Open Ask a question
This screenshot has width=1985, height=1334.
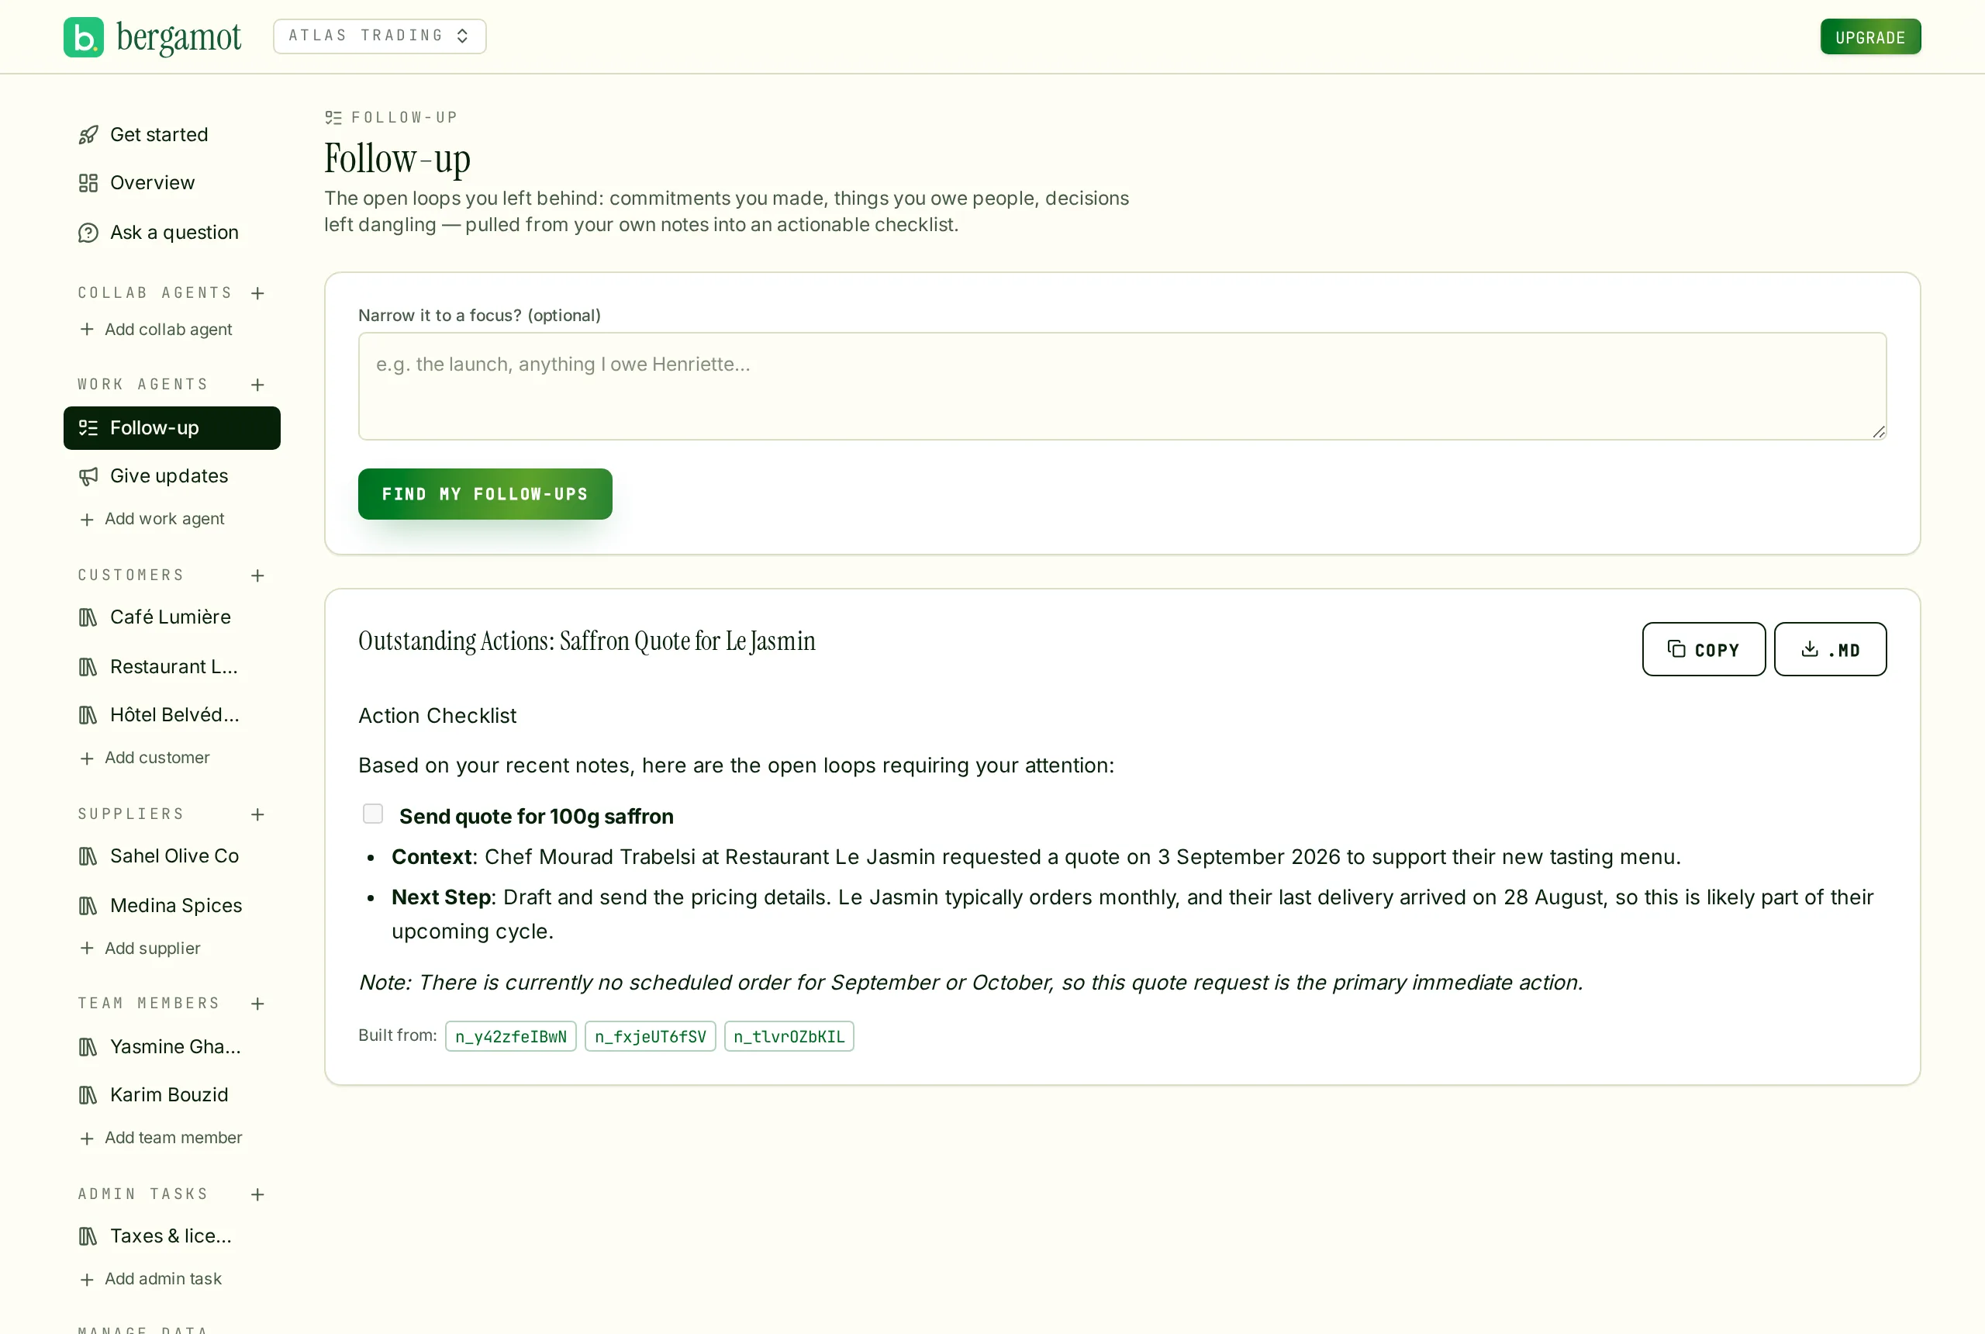click(x=172, y=232)
